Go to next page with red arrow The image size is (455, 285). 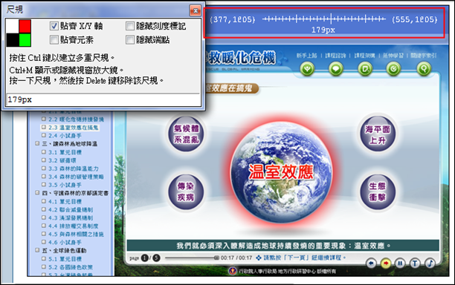(x=386, y=263)
